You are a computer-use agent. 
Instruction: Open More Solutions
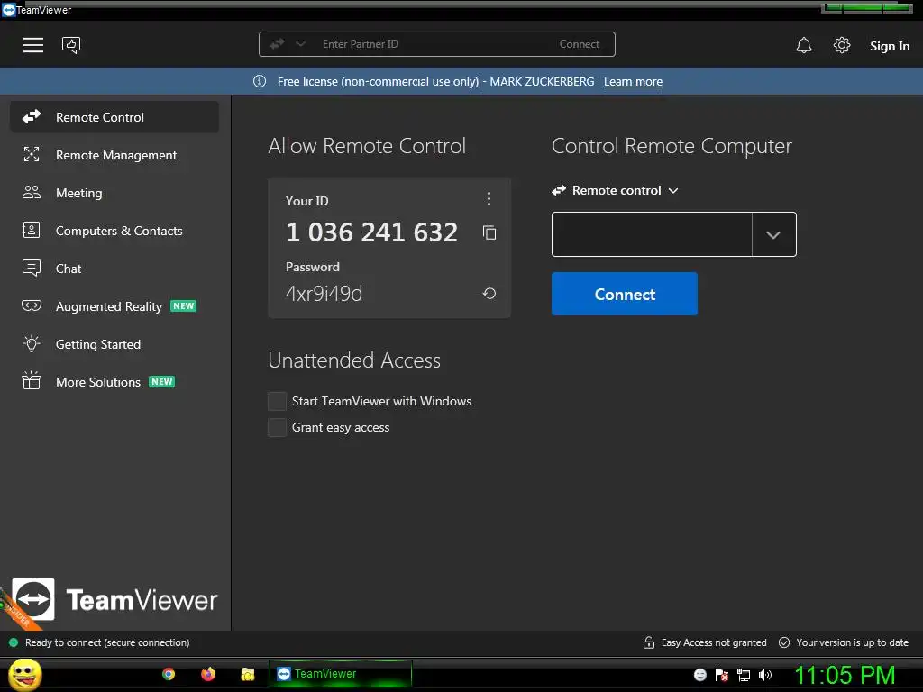tap(114, 382)
